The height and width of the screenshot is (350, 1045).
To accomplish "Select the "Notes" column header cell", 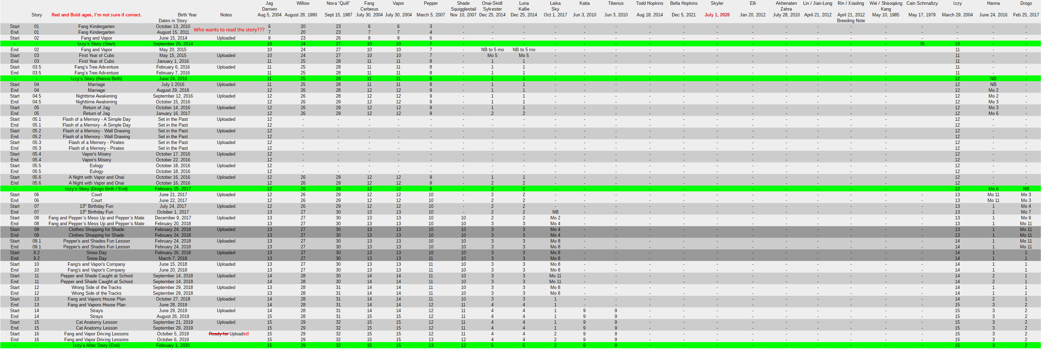I will click(x=226, y=15).
